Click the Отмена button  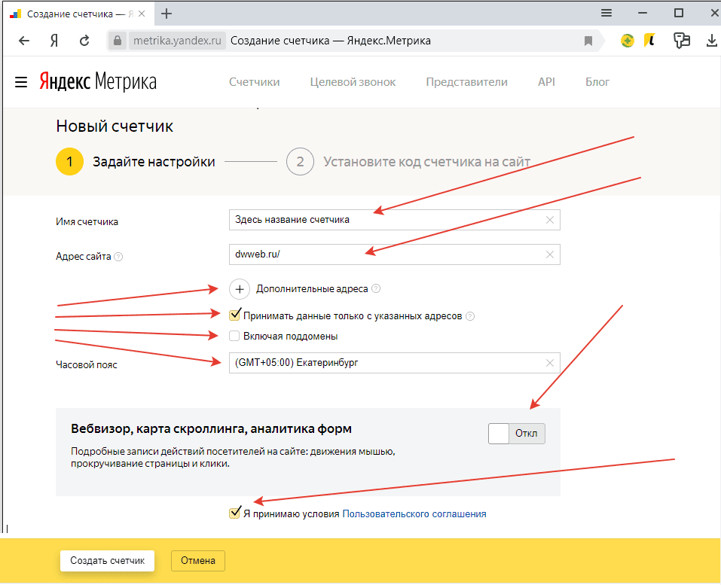(198, 561)
